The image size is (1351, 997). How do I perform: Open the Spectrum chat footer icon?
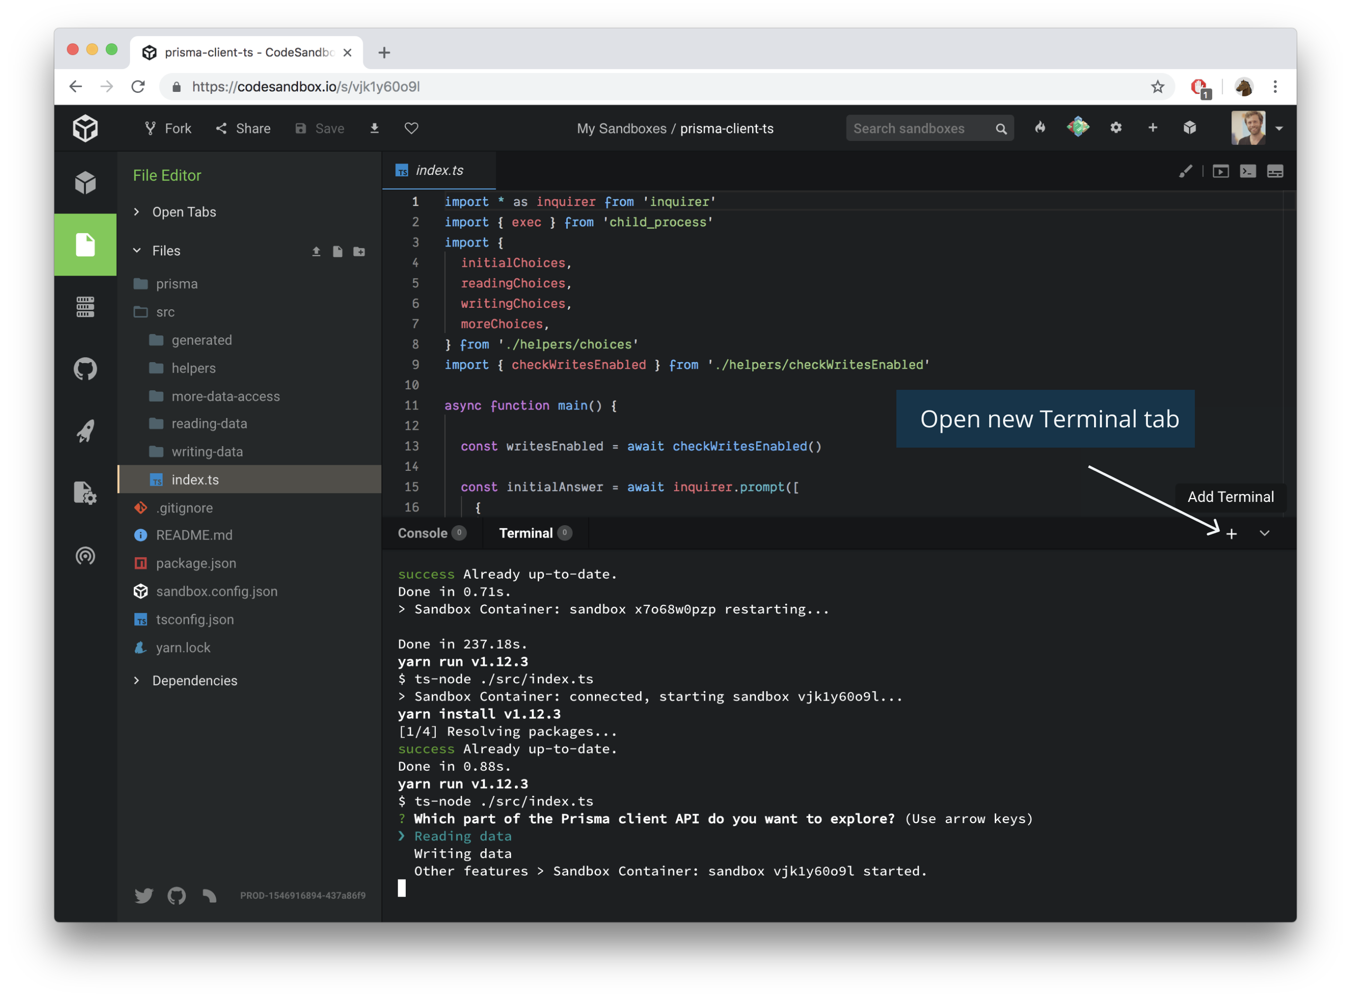tap(209, 896)
